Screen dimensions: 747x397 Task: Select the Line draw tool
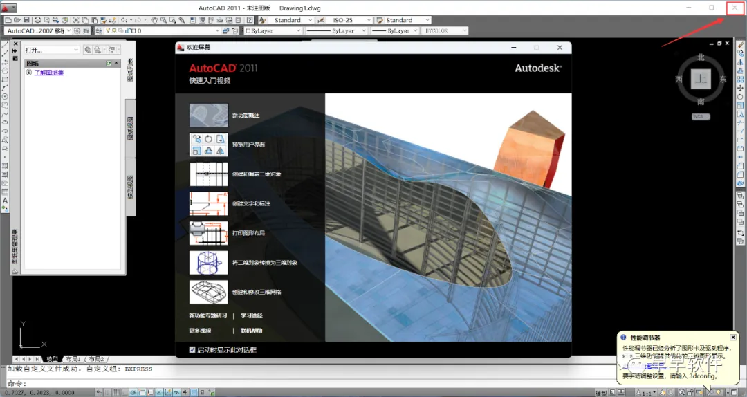tap(5, 44)
